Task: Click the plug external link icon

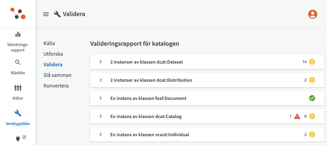Action: point(18,138)
